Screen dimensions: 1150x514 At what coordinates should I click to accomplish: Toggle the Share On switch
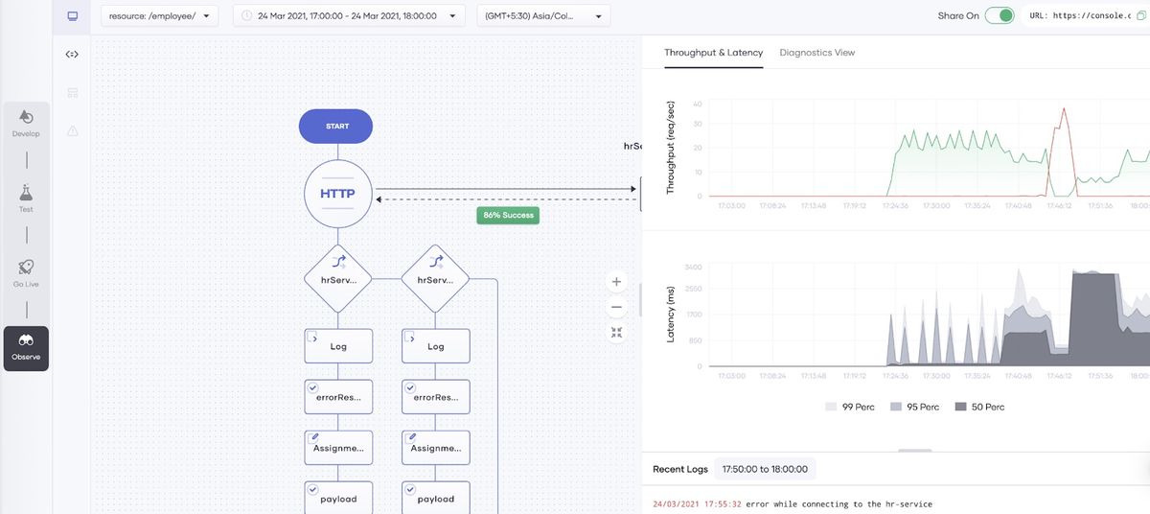click(999, 16)
